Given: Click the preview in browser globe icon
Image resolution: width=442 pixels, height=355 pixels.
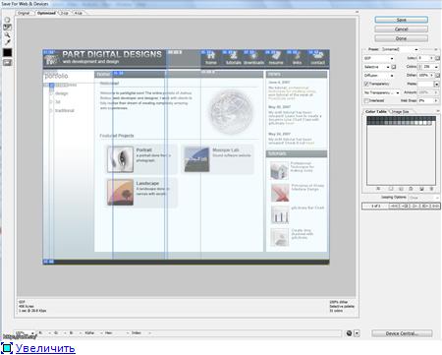Looking at the screenshot, I should point(349,333).
